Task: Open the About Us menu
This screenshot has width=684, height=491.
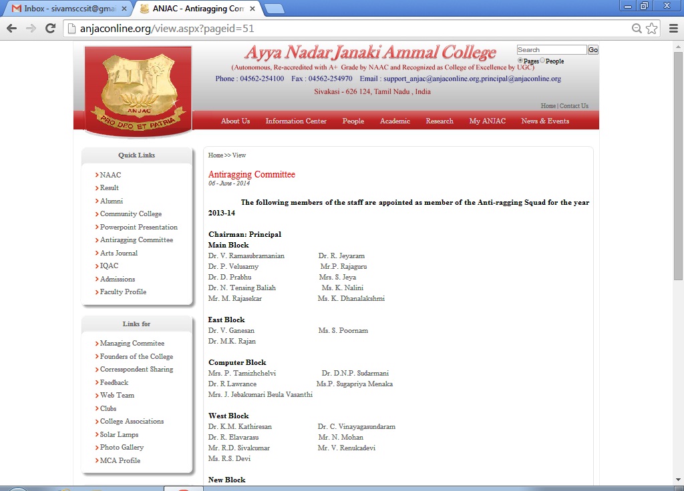Action: [x=236, y=121]
